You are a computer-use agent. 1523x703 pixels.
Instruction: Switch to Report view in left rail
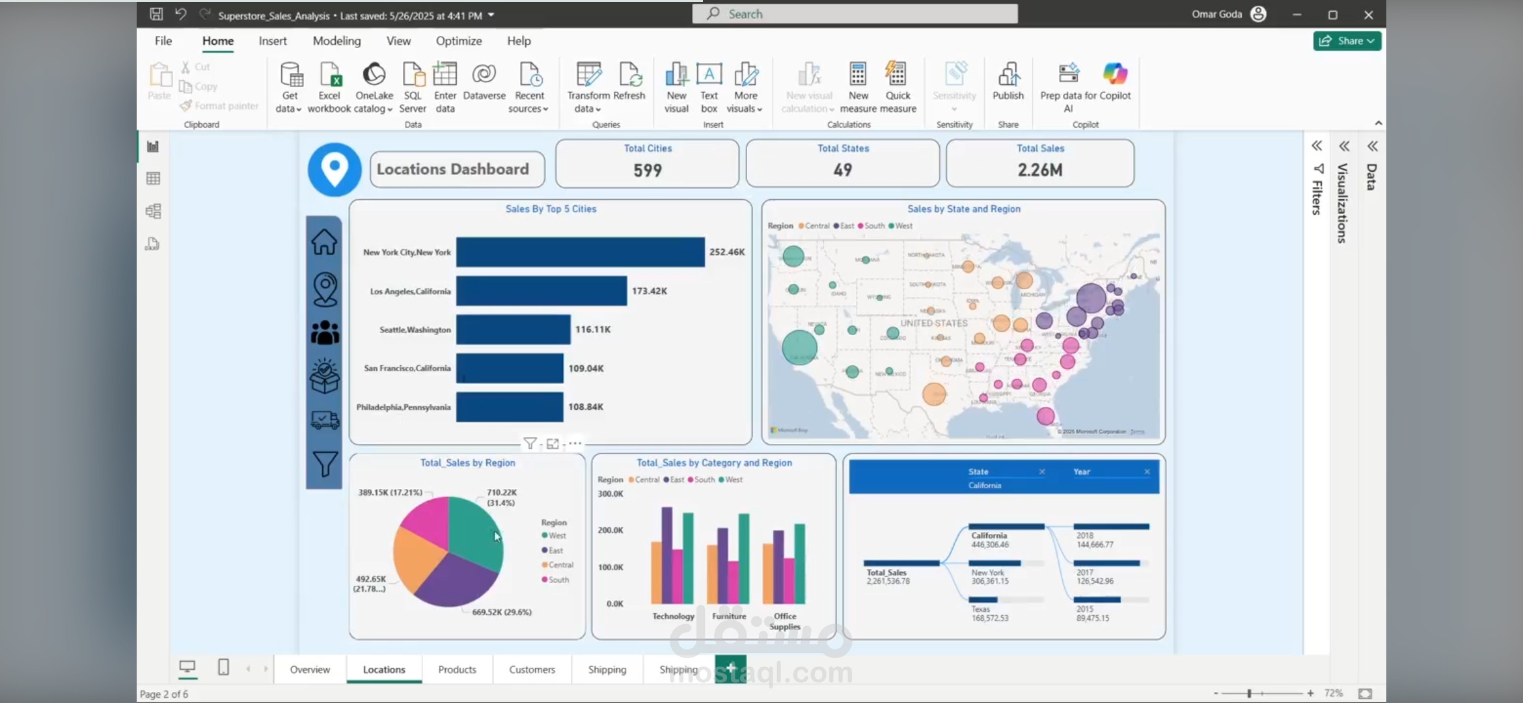[x=153, y=146]
